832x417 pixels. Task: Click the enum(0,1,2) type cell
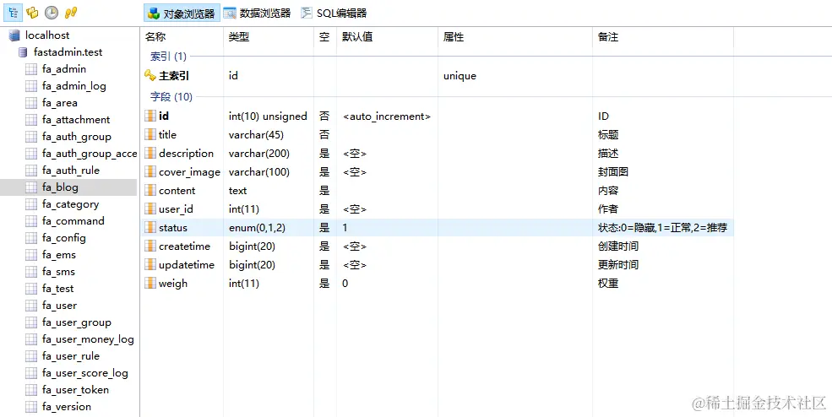pos(257,228)
